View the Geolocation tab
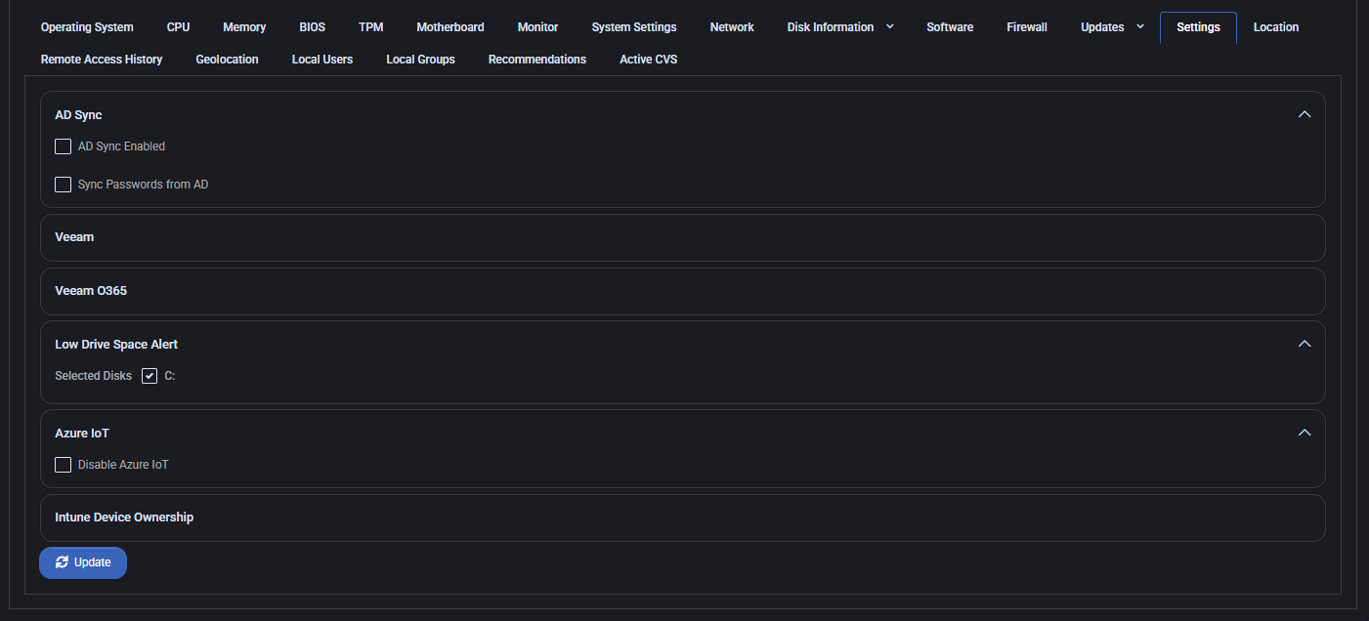 point(227,60)
